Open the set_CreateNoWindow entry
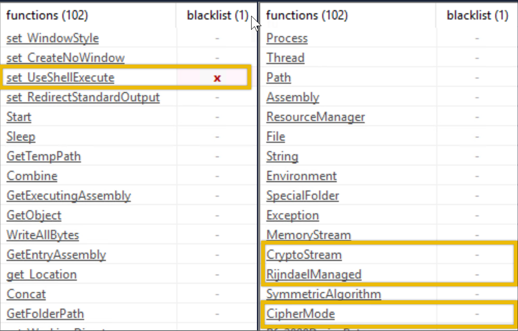Screen dimensions: 518x331 point(65,58)
